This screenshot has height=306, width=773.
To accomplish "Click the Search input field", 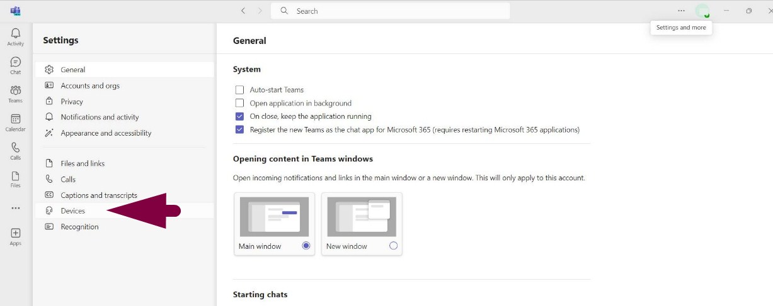I will (390, 11).
